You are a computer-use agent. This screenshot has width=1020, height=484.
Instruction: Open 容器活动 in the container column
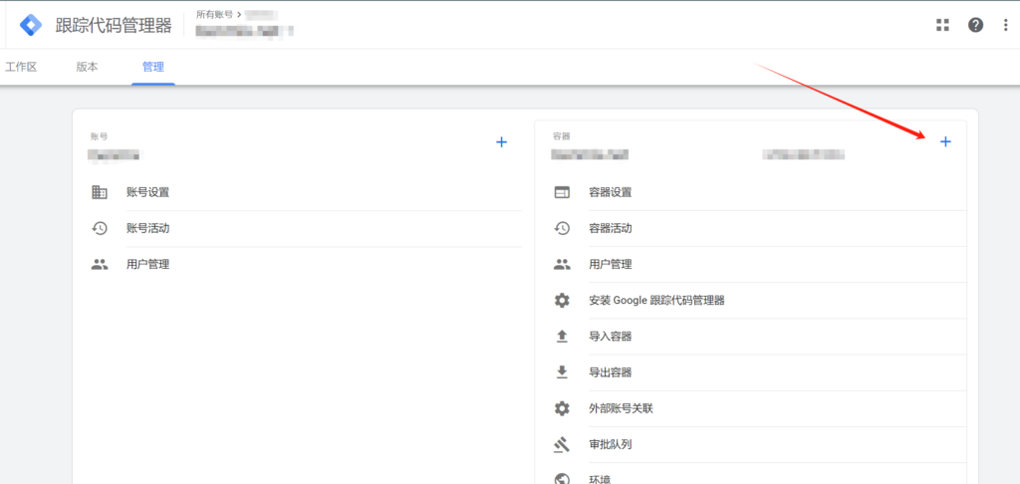point(610,228)
